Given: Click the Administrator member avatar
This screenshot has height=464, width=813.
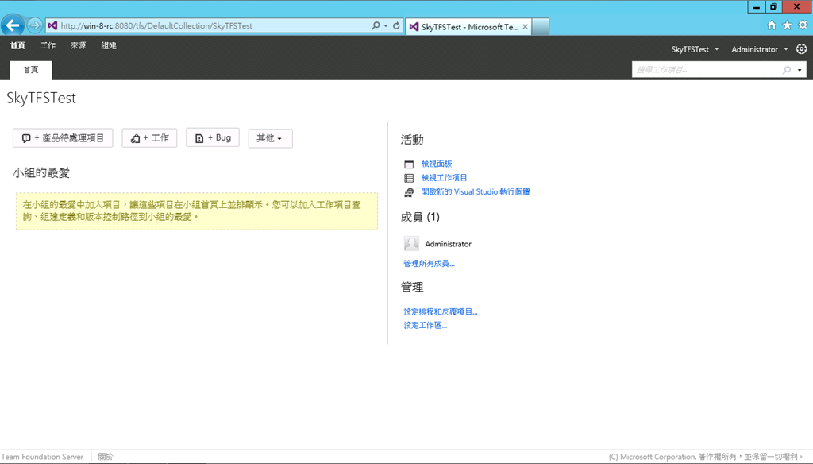Looking at the screenshot, I should pyautogui.click(x=411, y=243).
